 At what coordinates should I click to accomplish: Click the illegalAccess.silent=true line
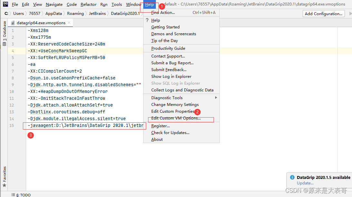(x=76, y=119)
